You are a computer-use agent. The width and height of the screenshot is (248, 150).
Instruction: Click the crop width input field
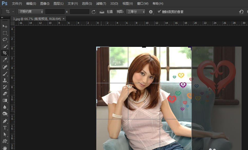pyautogui.click(x=55, y=12)
